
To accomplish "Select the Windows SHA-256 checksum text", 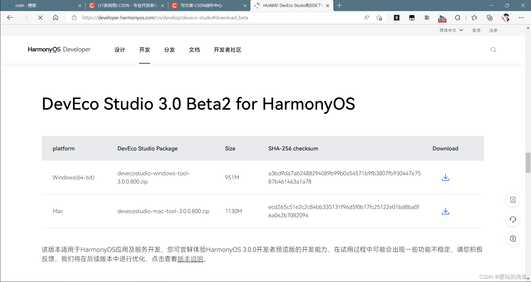I will pyautogui.click(x=344, y=178).
